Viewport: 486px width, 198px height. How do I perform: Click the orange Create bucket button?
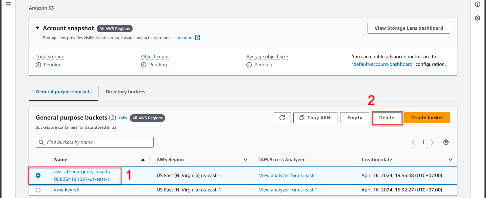[x=427, y=118]
